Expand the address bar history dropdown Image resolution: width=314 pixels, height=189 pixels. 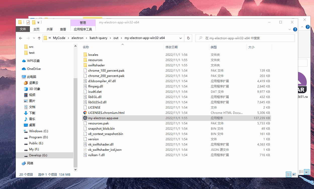coord(180,38)
